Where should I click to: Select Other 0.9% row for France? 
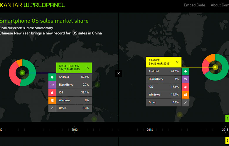[x=164, y=102]
